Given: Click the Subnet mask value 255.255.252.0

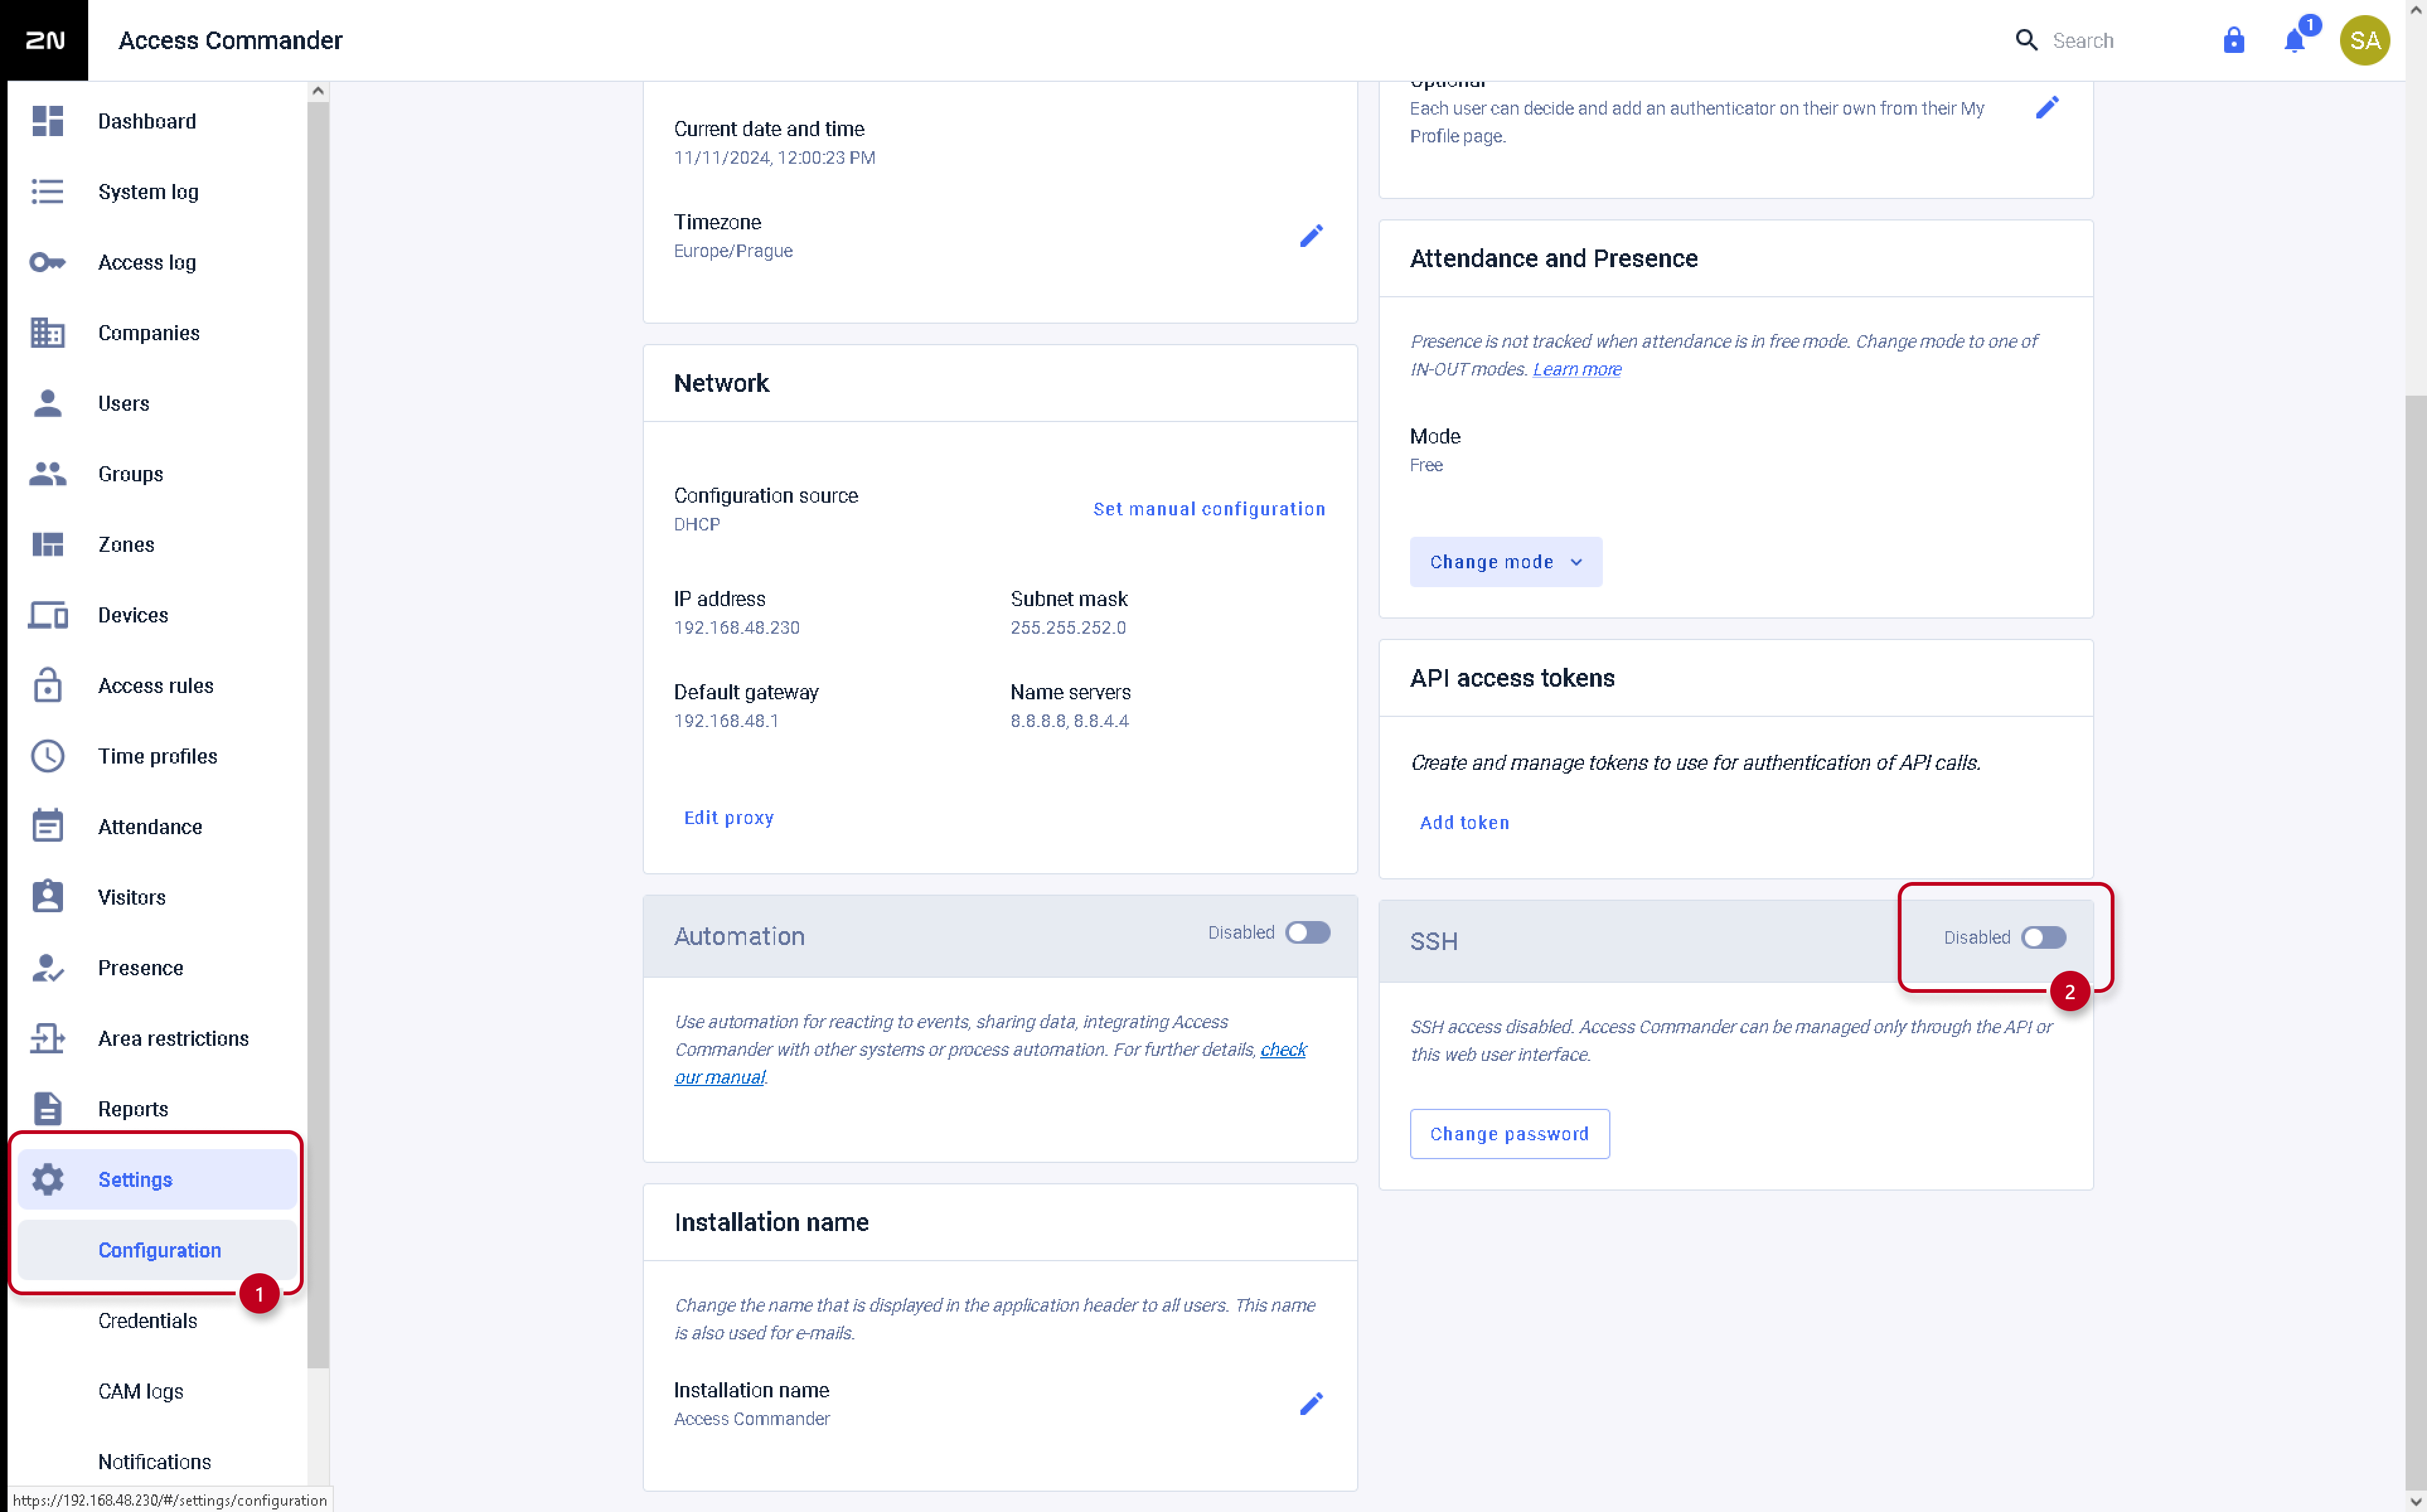Looking at the screenshot, I should click(x=1067, y=628).
